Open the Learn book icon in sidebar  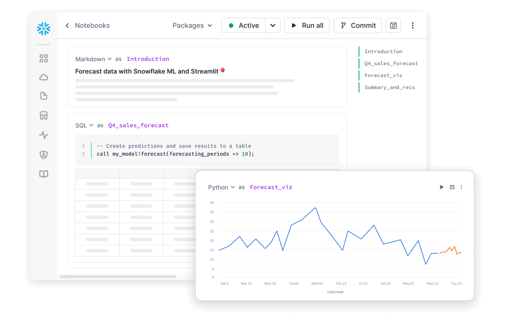[x=44, y=174]
